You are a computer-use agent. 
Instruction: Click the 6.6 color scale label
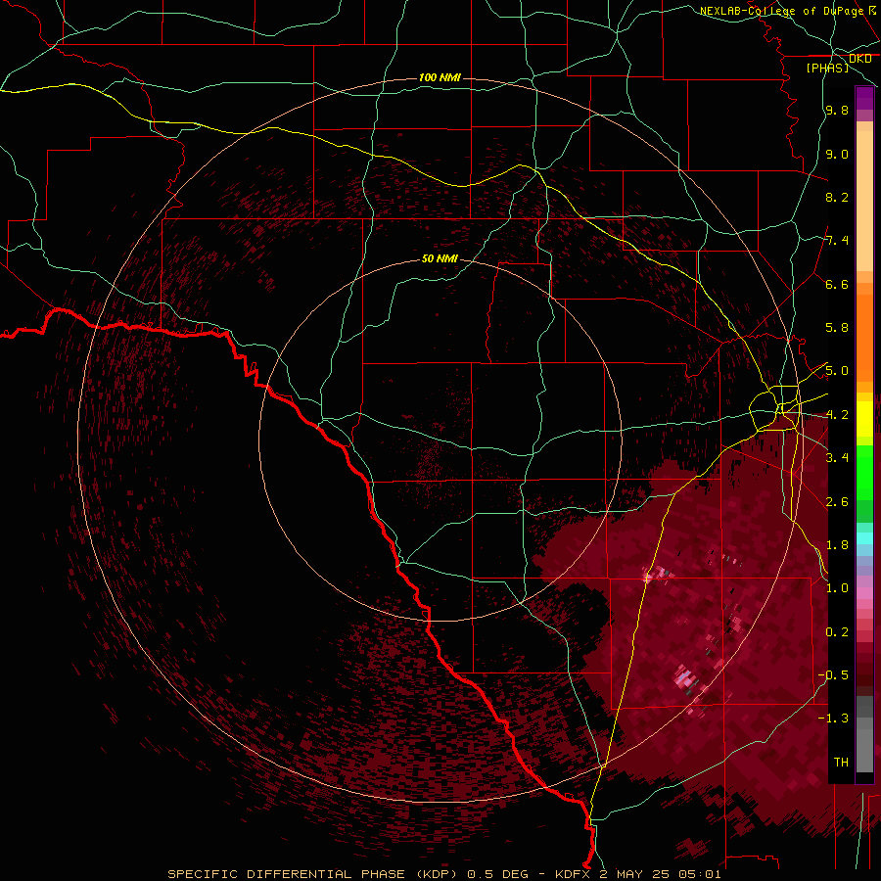point(837,284)
